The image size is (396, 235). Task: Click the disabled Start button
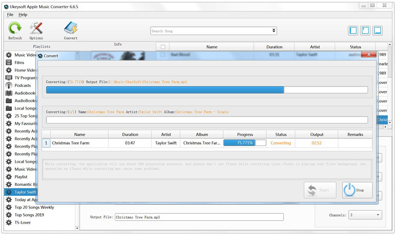click(320, 190)
